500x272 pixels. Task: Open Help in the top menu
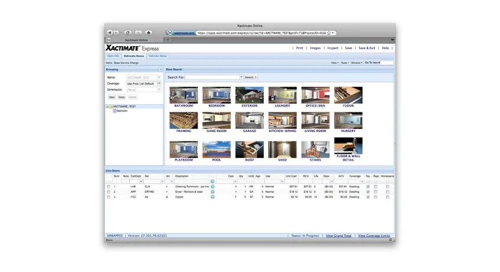[x=385, y=48]
